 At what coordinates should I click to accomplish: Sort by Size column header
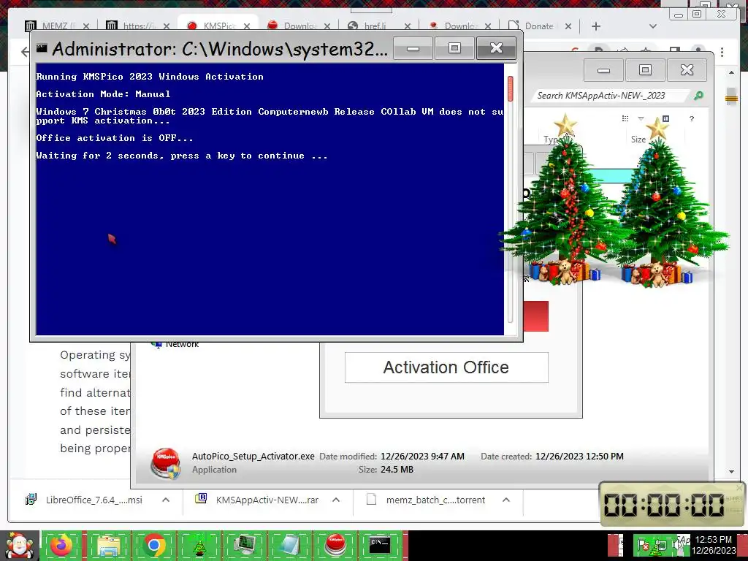pyautogui.click(x=638, y=140)
